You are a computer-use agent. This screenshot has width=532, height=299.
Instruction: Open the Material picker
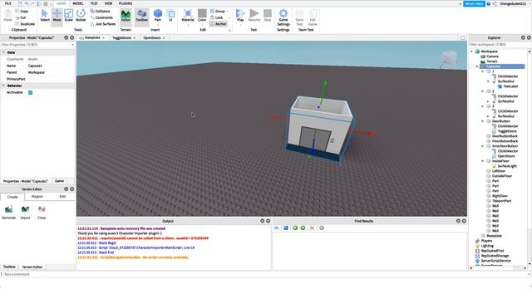188,16
